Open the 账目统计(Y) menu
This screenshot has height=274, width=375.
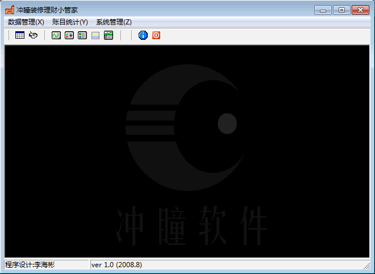[x=70, y=22]
